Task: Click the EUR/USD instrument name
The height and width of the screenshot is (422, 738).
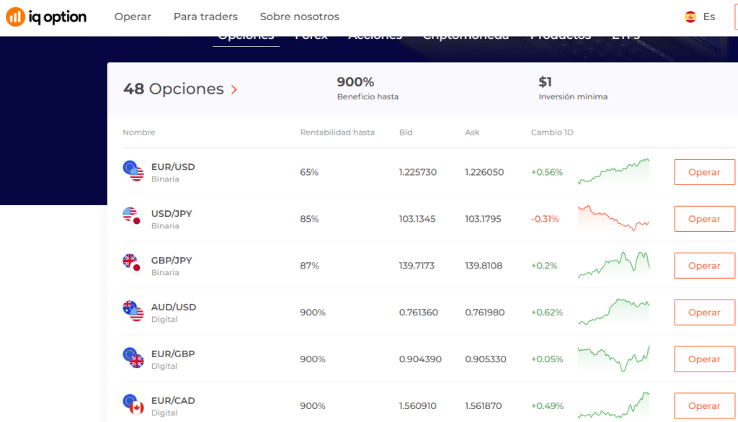Action: 173,167
